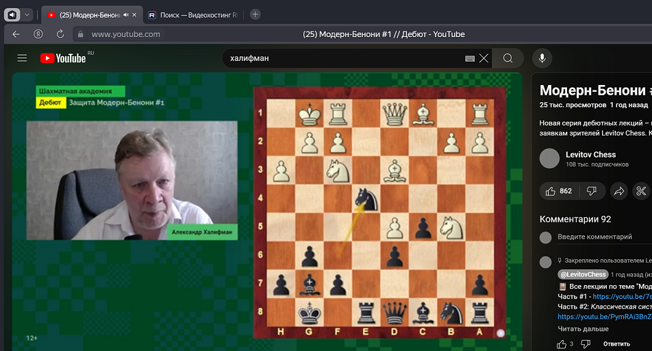Screen dimensions: 652x351
Task: Open the on-screen keyboard in search box
Action: (x=470, y=58)
